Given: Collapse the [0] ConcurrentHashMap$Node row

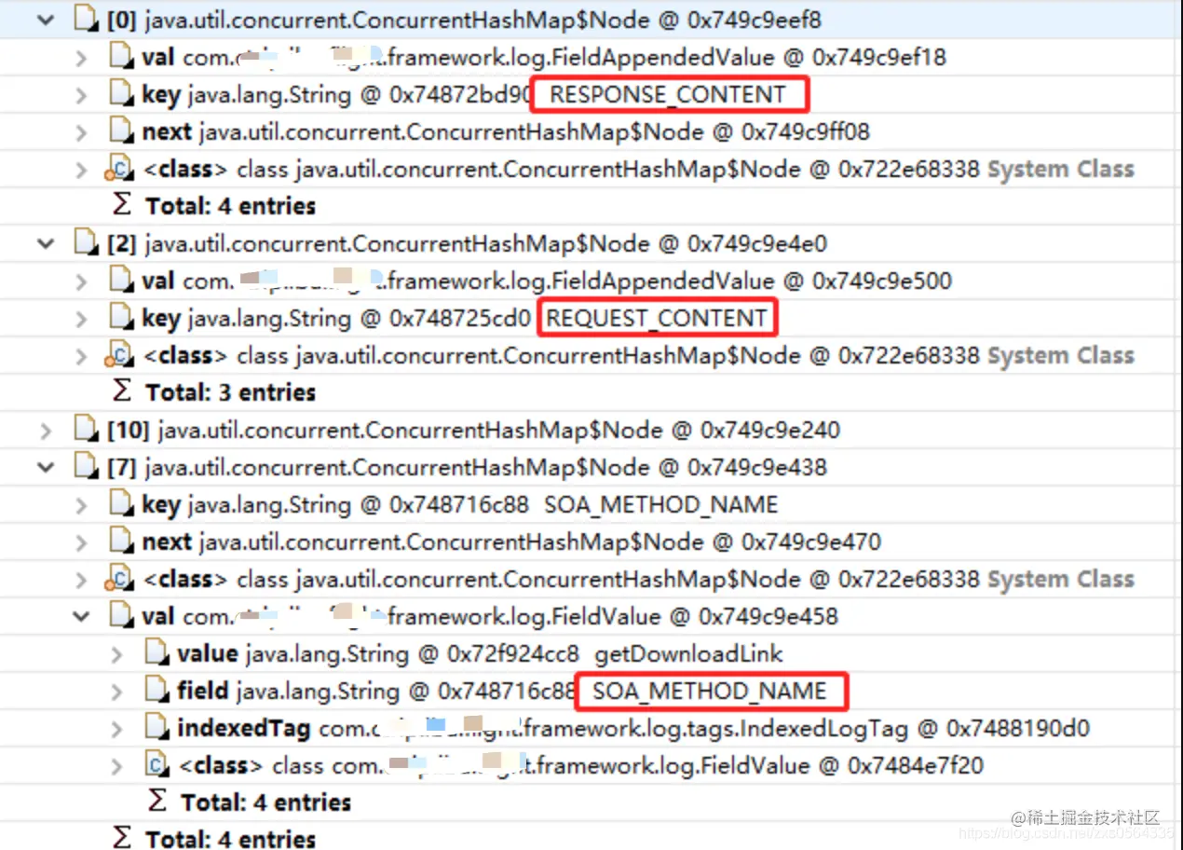Looking at the screenshot, I should click(x=45, y=21).
